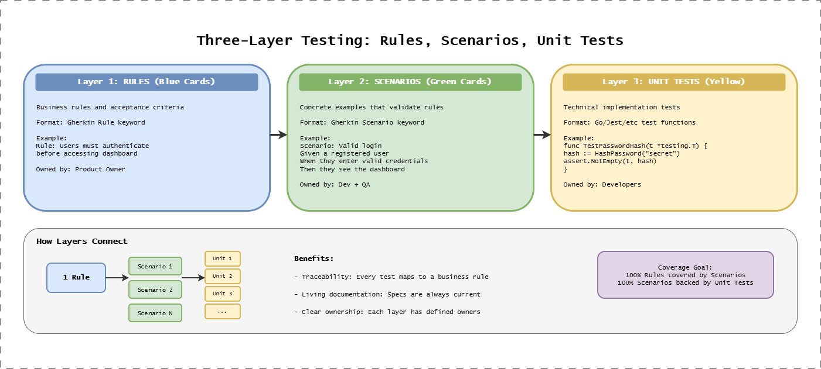
Task: Toggle Scenario 1 in the connection diagram
Action: (x=155, y=266)
